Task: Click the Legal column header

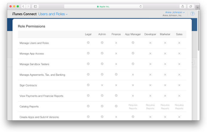Action: point(88,34)
